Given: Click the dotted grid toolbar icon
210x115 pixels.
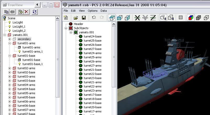Looking at the screenshot, I should click(x=181, y=18).
